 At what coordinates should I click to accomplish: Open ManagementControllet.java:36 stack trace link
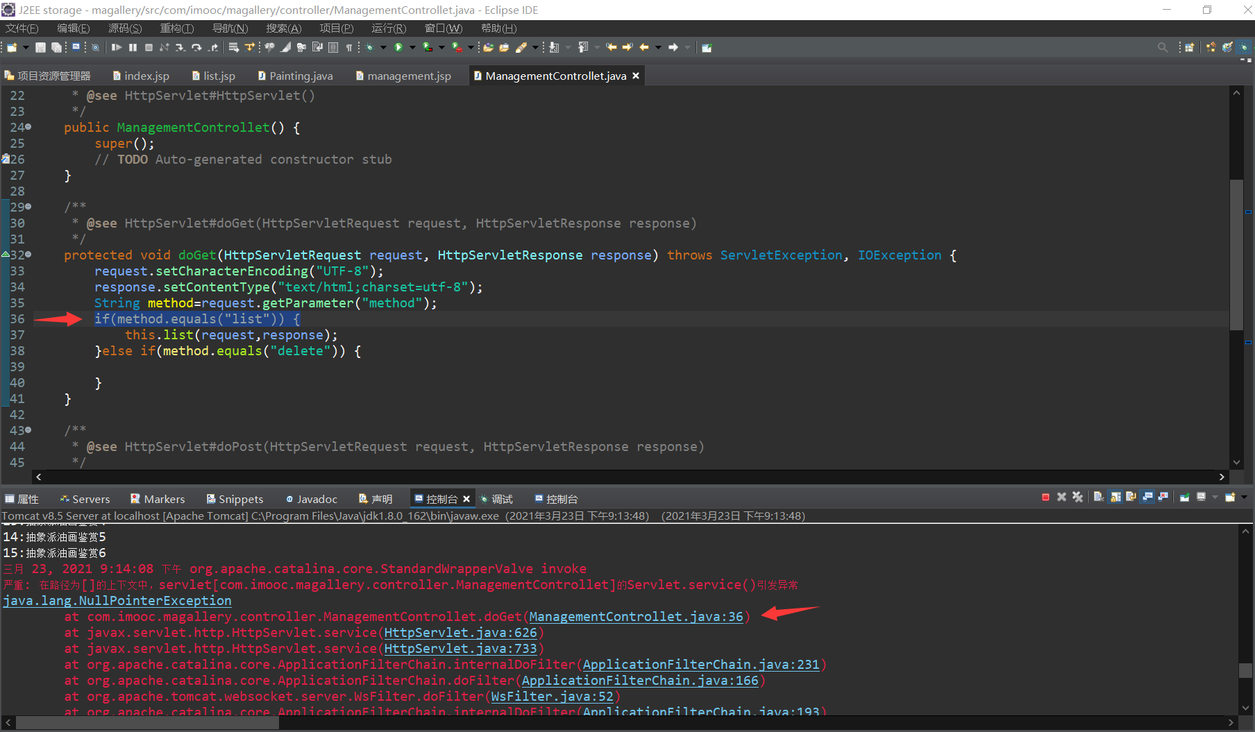(x=635, y=617)
